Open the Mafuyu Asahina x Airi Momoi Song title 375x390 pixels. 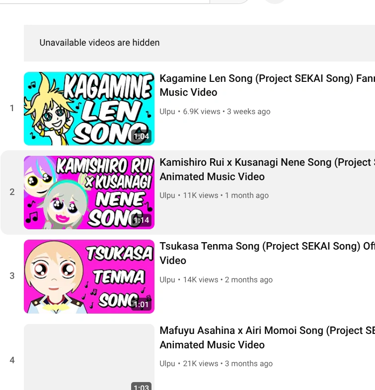click(267, 337)
